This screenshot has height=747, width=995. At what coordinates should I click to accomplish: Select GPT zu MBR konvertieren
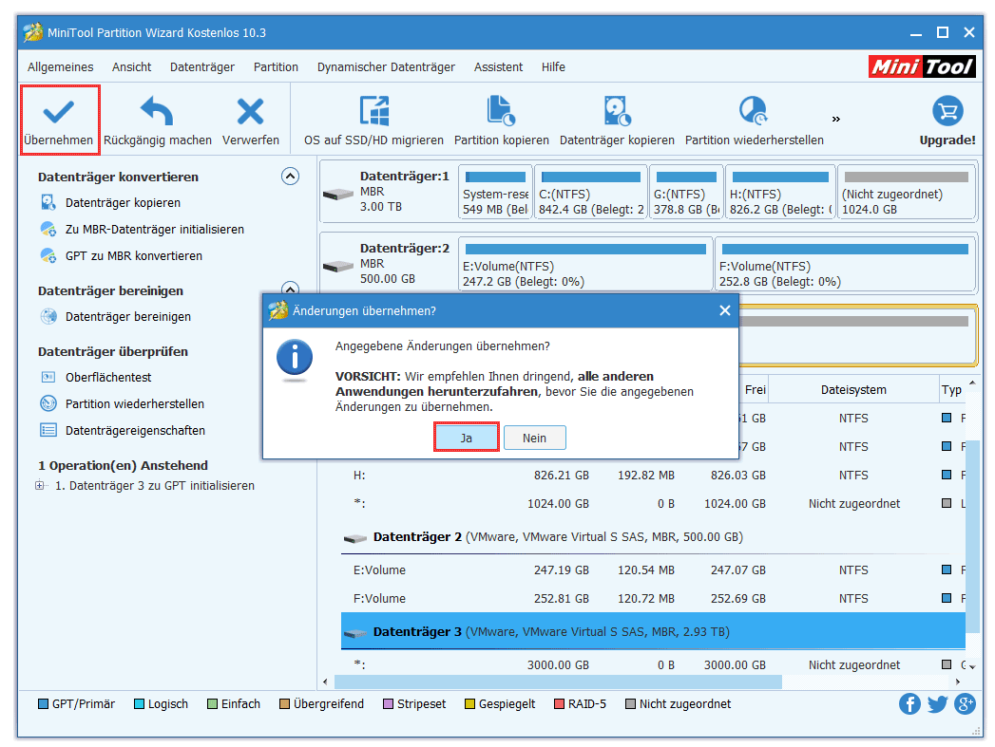(x=134, y=256)
